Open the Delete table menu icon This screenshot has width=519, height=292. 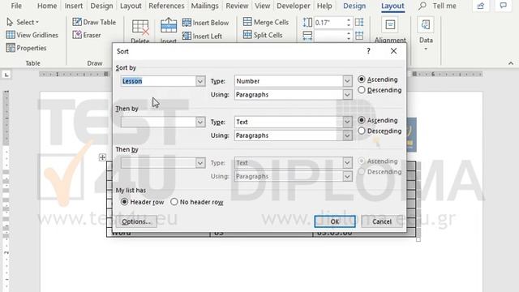[140, 28]
